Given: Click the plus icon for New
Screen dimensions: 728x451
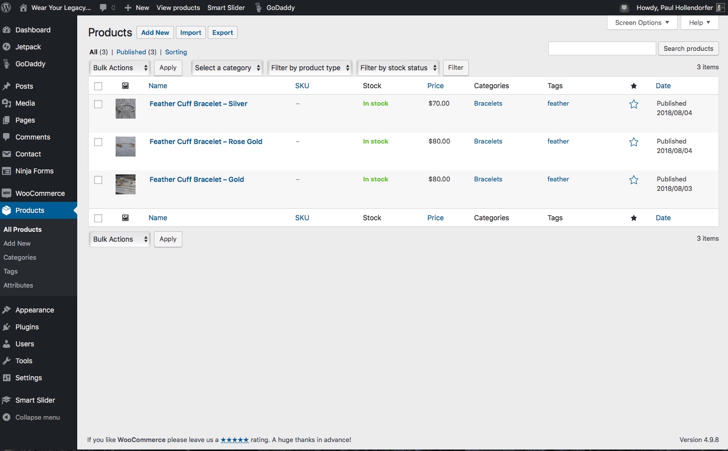Looking at the screenshot, I should 128,7.
